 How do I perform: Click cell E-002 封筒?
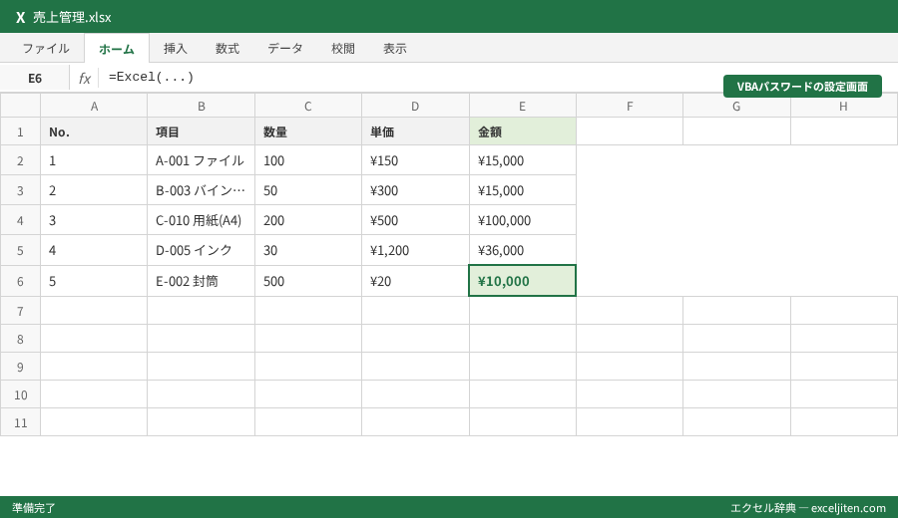201,281
